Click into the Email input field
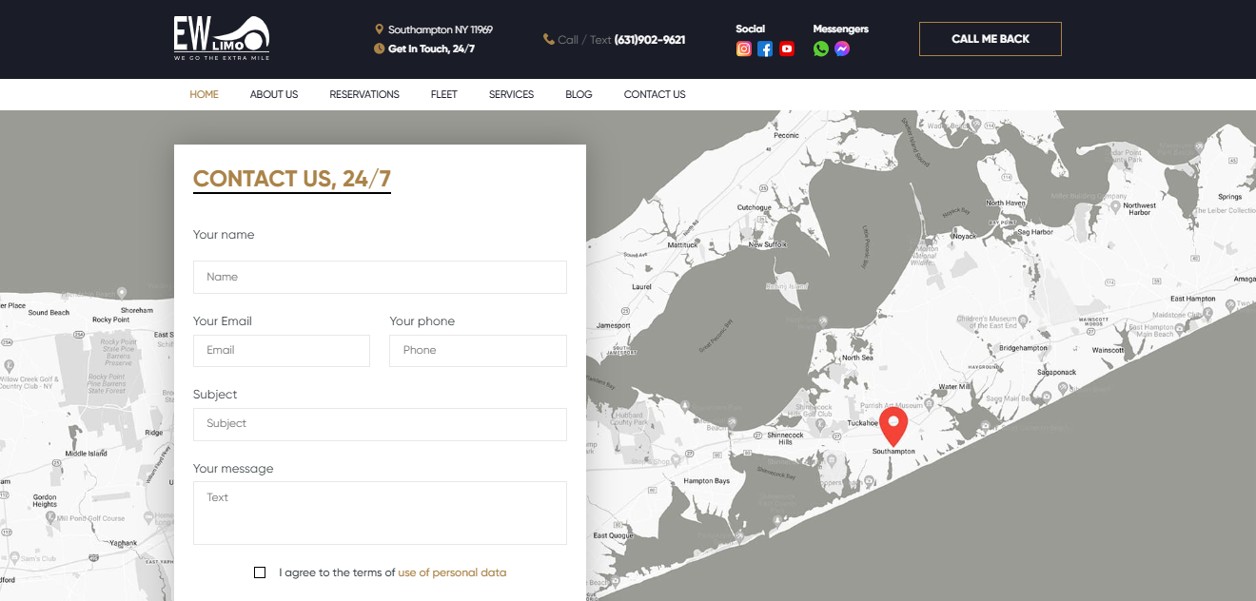This screenshot has height=601, width=1256. (282, 350)
